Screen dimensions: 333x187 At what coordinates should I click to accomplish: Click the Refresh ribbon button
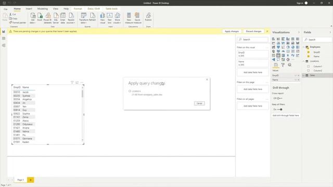(x=93, y=17)
